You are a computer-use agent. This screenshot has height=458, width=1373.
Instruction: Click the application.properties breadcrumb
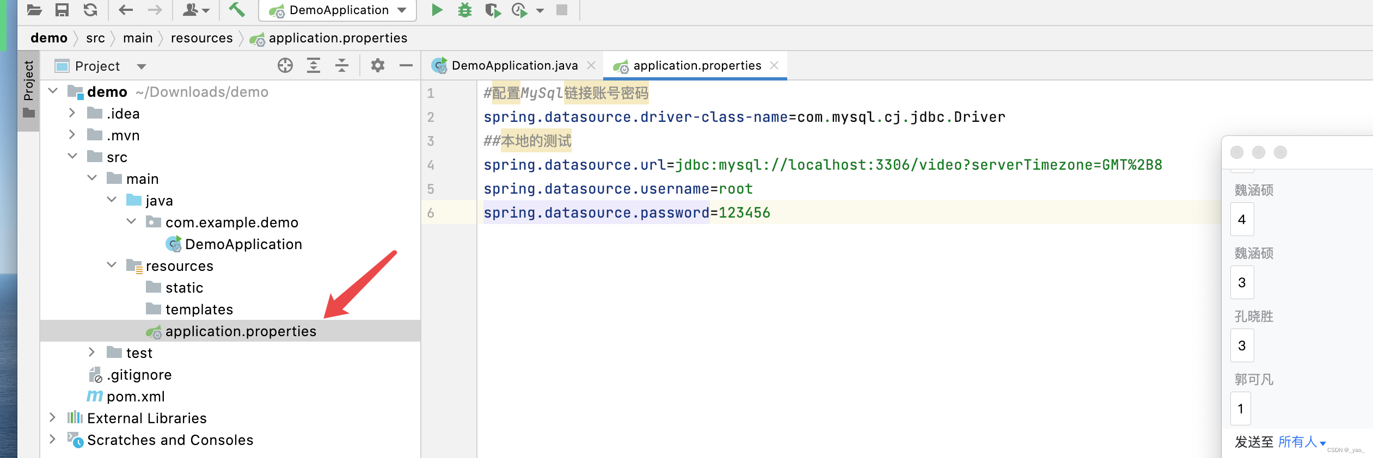click(329, 38)
